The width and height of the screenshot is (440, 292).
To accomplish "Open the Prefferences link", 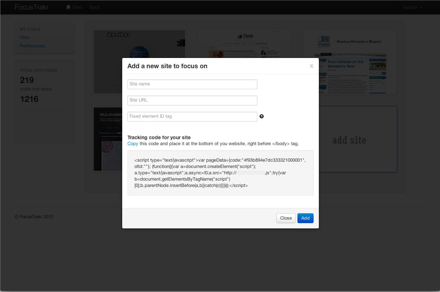I will coord(32,46).
